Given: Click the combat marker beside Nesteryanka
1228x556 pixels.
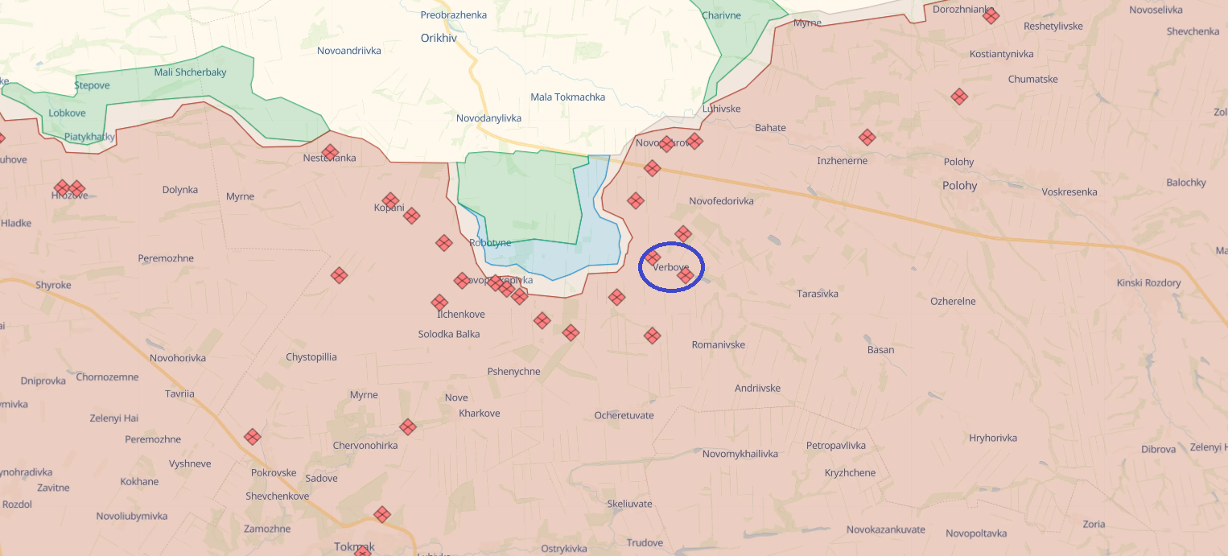Looking at the screenshot, I should click(x=329, y=151).
